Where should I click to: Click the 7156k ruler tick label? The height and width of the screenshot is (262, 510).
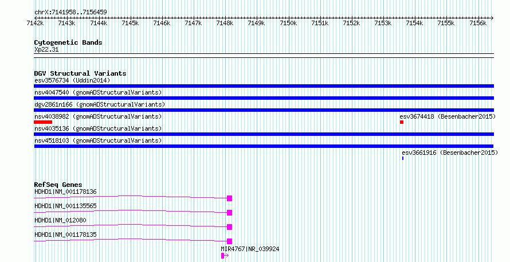click(478, 23)
